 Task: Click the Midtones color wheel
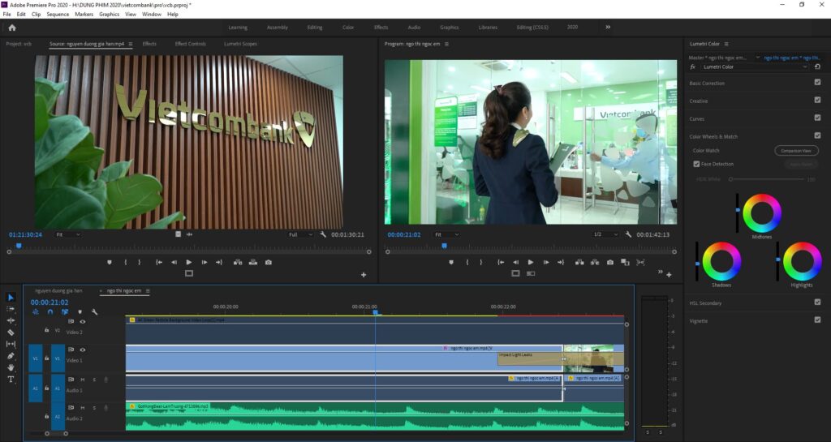coord(761,212)
